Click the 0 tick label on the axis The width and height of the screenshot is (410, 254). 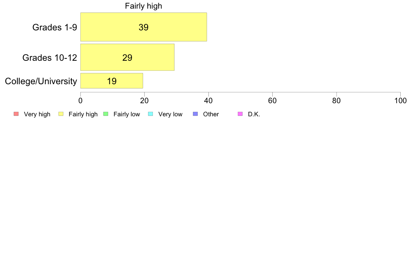pyautogui.click(x=80, y=101)
